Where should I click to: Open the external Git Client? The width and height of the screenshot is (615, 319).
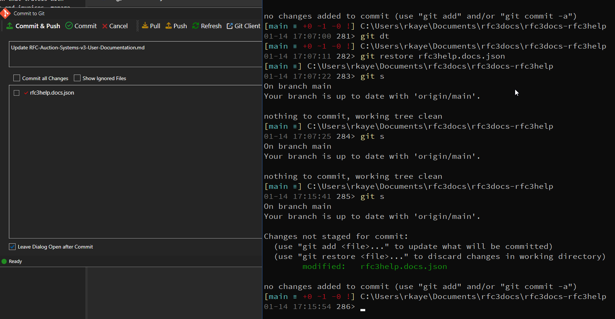coord(243,26)
